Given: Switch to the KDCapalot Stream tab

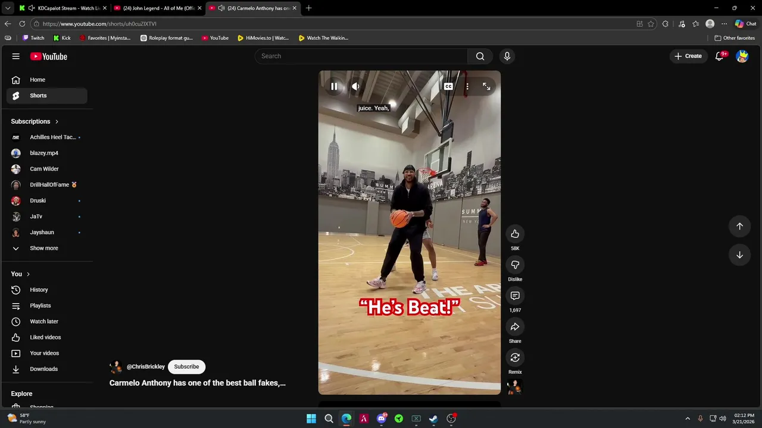Looking at the screenshot, I should coord(63,8).
